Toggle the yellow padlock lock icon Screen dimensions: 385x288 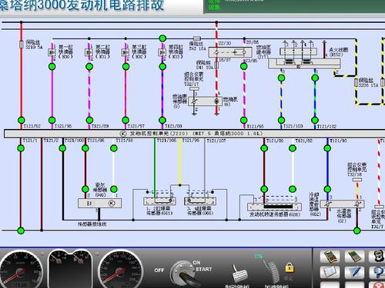tap(290, 268)
